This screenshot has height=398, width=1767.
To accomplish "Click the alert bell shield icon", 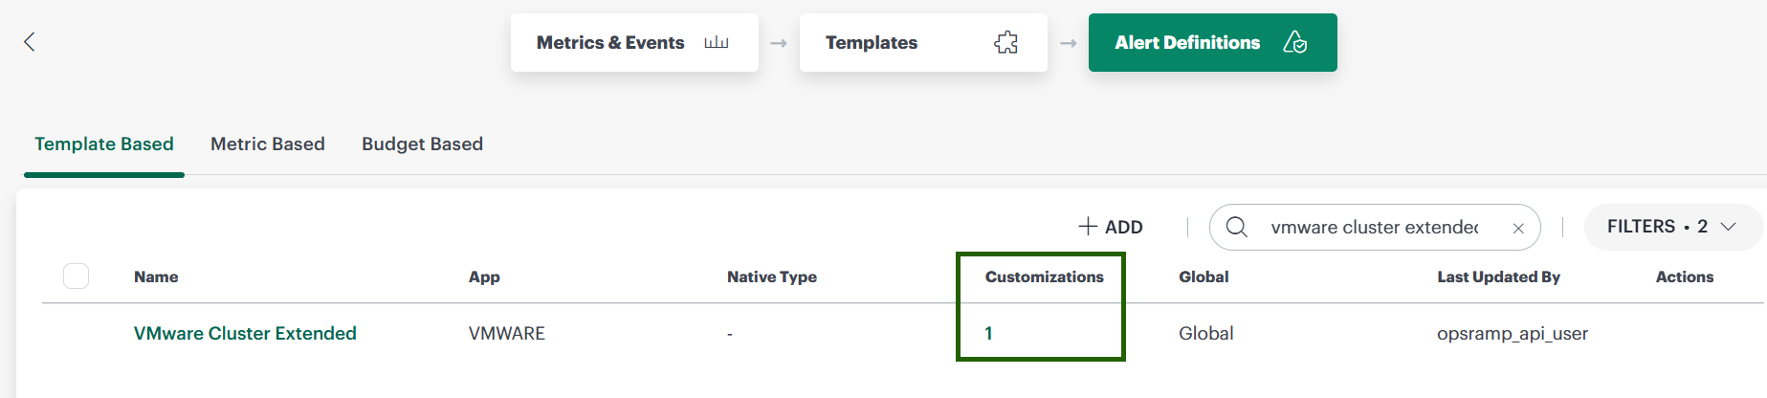I will coord(1294,42).
